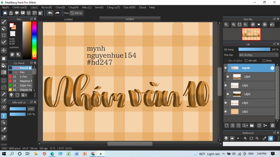The image size is (280, 157).
Task: Select the G Pen brush preset
Action: [20, 77]
